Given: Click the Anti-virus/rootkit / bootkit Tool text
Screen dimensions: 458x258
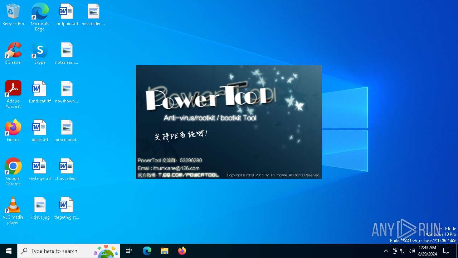Looking at the screenshot, I should point(210,118).
